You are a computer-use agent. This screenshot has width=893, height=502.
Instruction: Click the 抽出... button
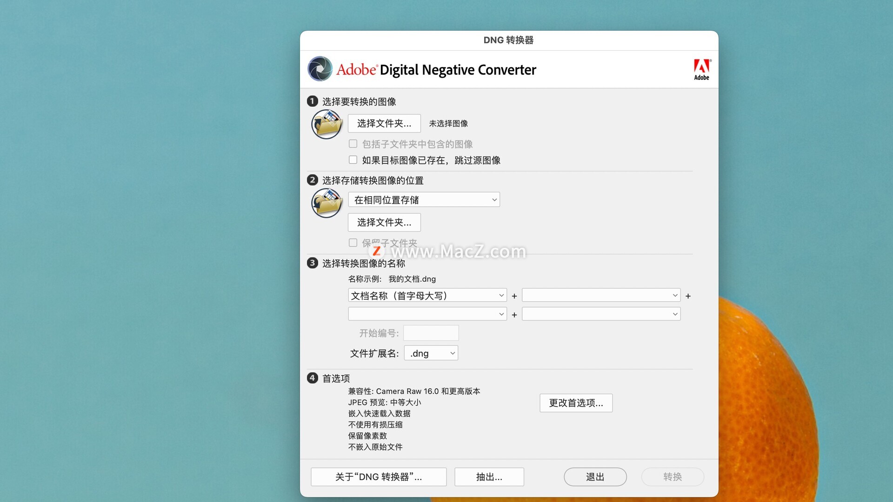(489, 477)
